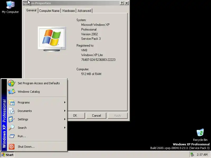Click the Windows flag on Start button
211x158 pixels.
click(3, 155)
